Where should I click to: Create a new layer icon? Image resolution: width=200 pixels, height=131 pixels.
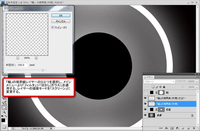(x=188, y=128)
